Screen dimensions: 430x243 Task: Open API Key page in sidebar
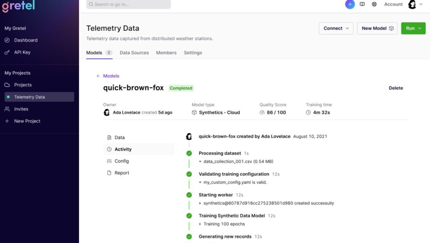click(x=22, y=52)
